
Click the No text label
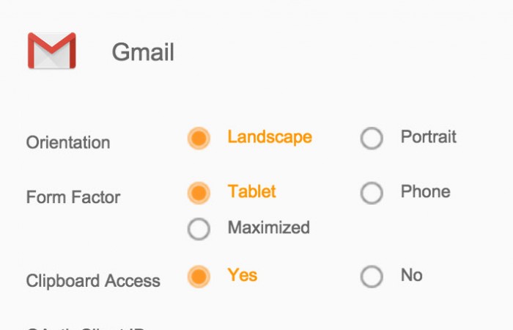coord(411,276)
